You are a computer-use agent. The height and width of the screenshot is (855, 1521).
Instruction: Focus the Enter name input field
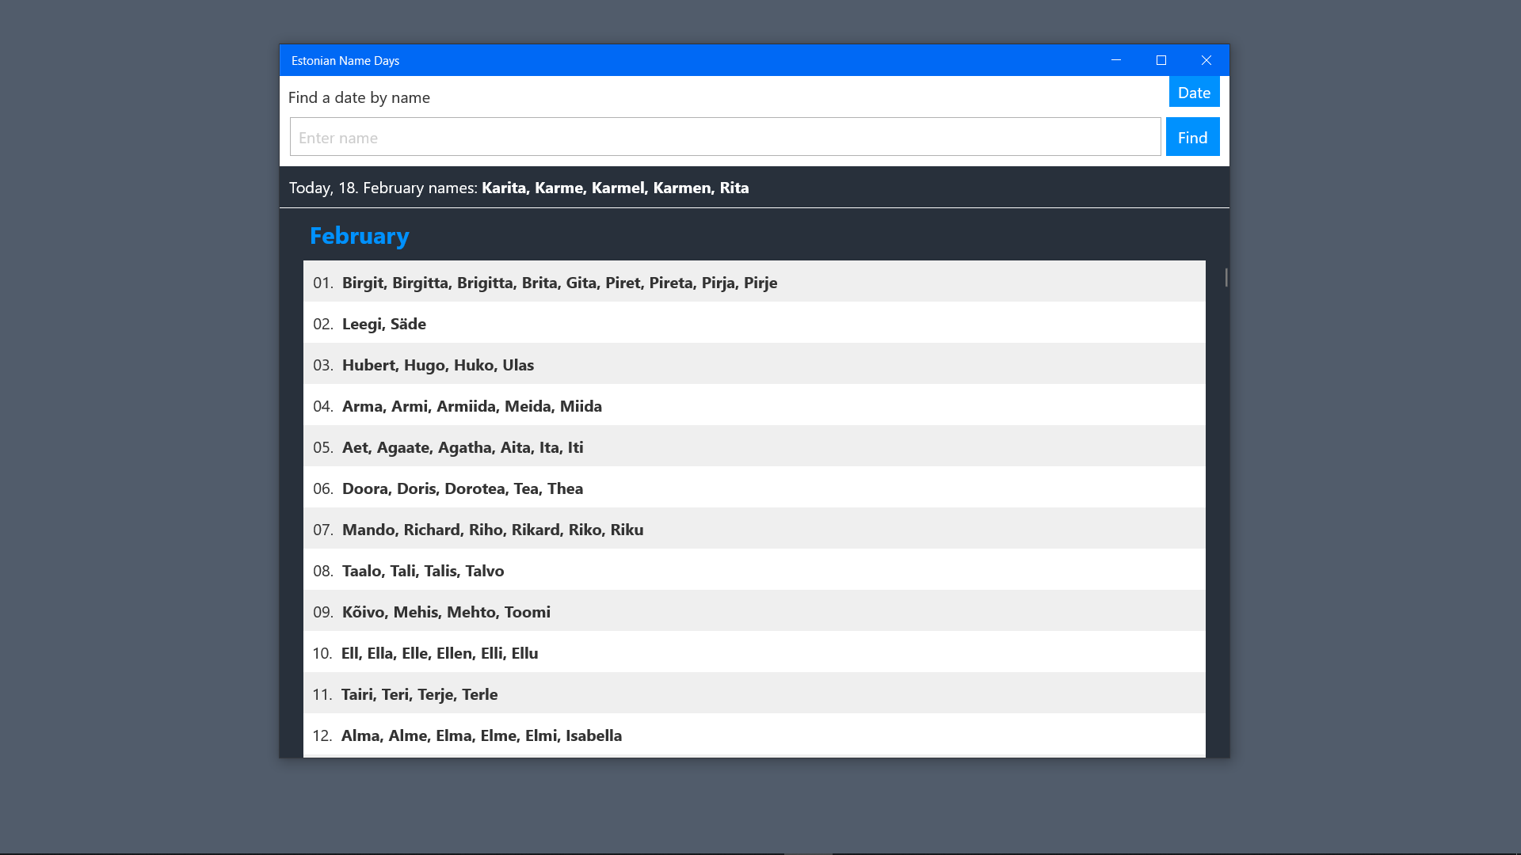pyautogui.click(x=725, y=137)
